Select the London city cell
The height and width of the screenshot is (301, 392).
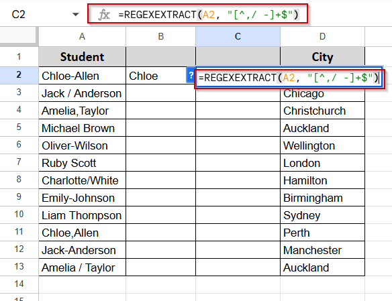click(322, 163)
